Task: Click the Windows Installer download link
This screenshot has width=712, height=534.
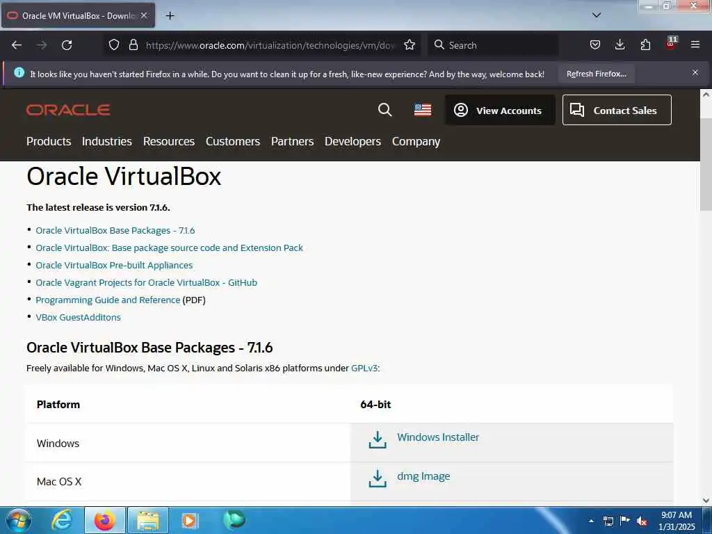Action: [x=438, y=437]
